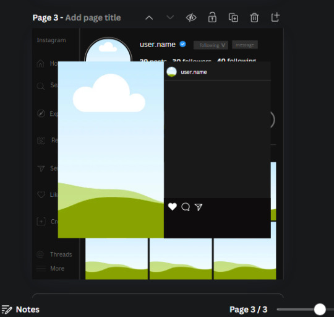This screenshot has height=317, width=334.
Task: Lock page 3 with padlock icon
Action: 212,17
